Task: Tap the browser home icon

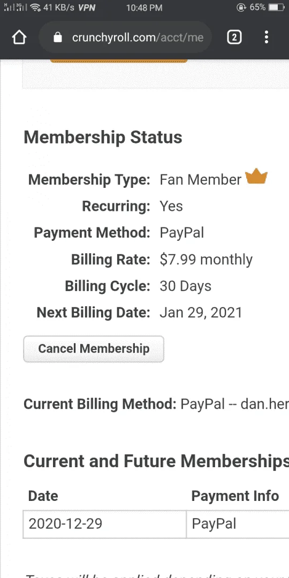Action: (19, 37)
